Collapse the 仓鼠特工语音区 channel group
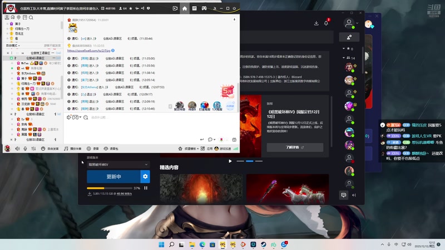The width and height of the screenshot is (445, 250). pyautogui.click(x=8, y=53)
